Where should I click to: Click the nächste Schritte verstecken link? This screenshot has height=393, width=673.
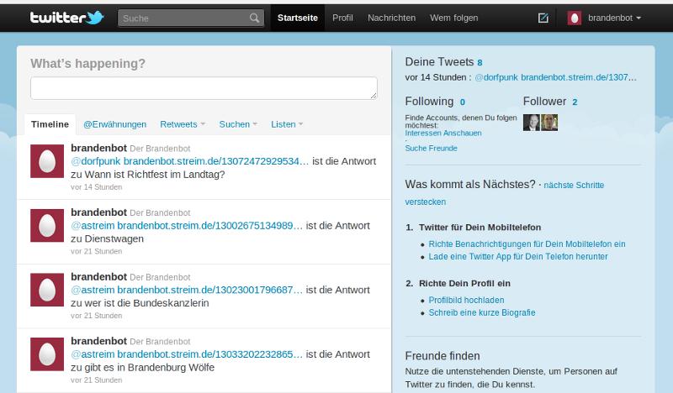point(504,193)
